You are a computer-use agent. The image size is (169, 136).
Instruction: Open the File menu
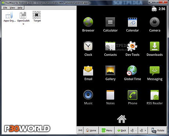[x=5, y=8]
